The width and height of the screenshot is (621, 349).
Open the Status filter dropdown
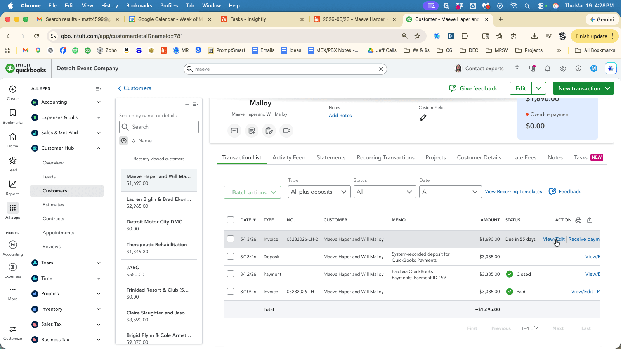click(385, 192)
